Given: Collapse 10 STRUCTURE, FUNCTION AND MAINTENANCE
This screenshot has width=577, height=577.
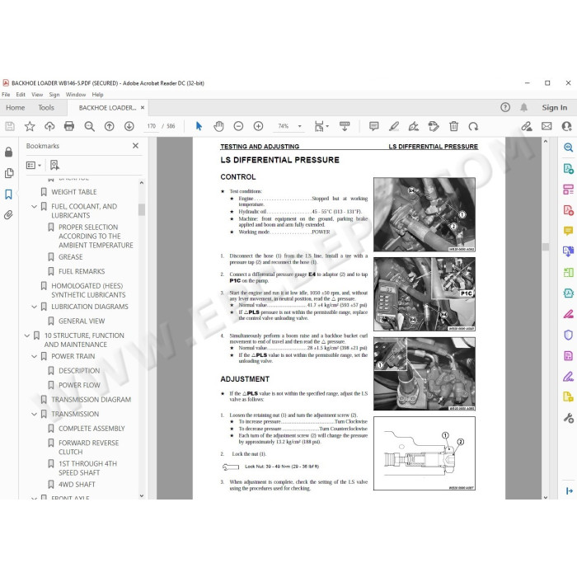Looking at the screenshot, I should pos(27,335).
